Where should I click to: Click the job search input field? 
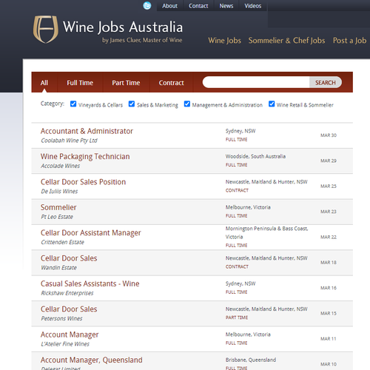(256, 82)
